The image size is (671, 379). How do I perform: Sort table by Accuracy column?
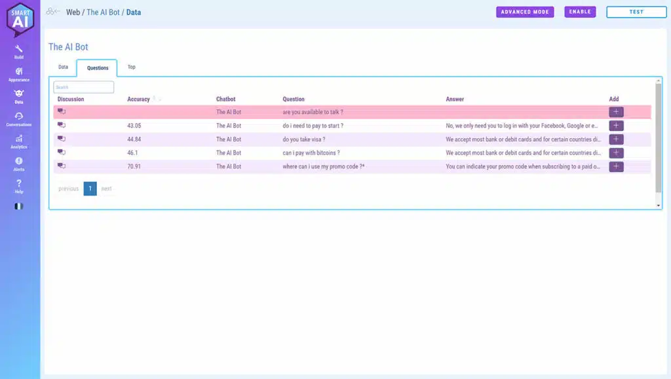tap(139, 99)
